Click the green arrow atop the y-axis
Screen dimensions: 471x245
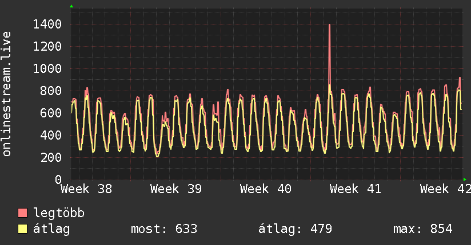pyautogui.click(x=71, y=6)
